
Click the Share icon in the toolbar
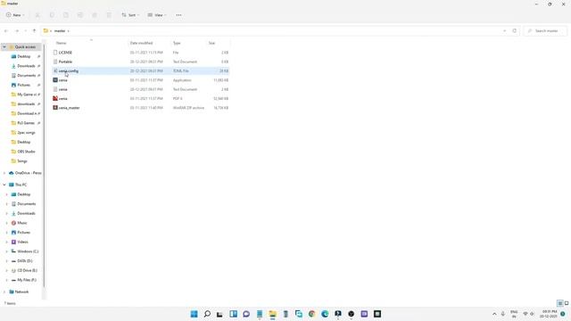(95, 15)
